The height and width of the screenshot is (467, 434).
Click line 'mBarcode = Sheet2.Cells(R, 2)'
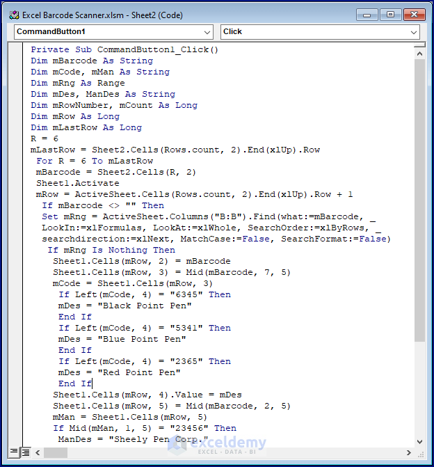pos(115,172)
